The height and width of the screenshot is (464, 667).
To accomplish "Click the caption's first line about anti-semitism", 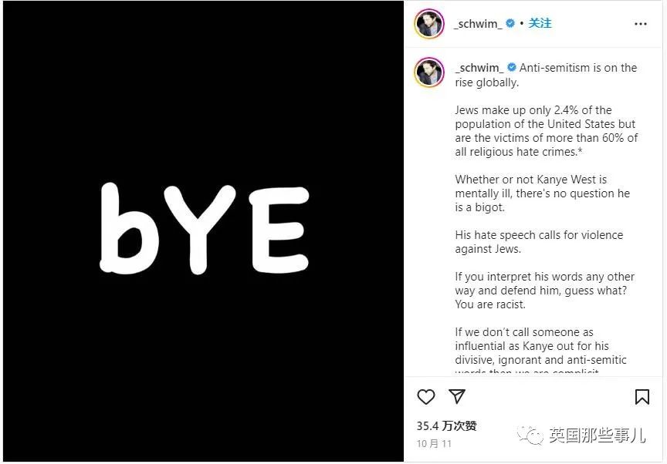I will 578,68.
